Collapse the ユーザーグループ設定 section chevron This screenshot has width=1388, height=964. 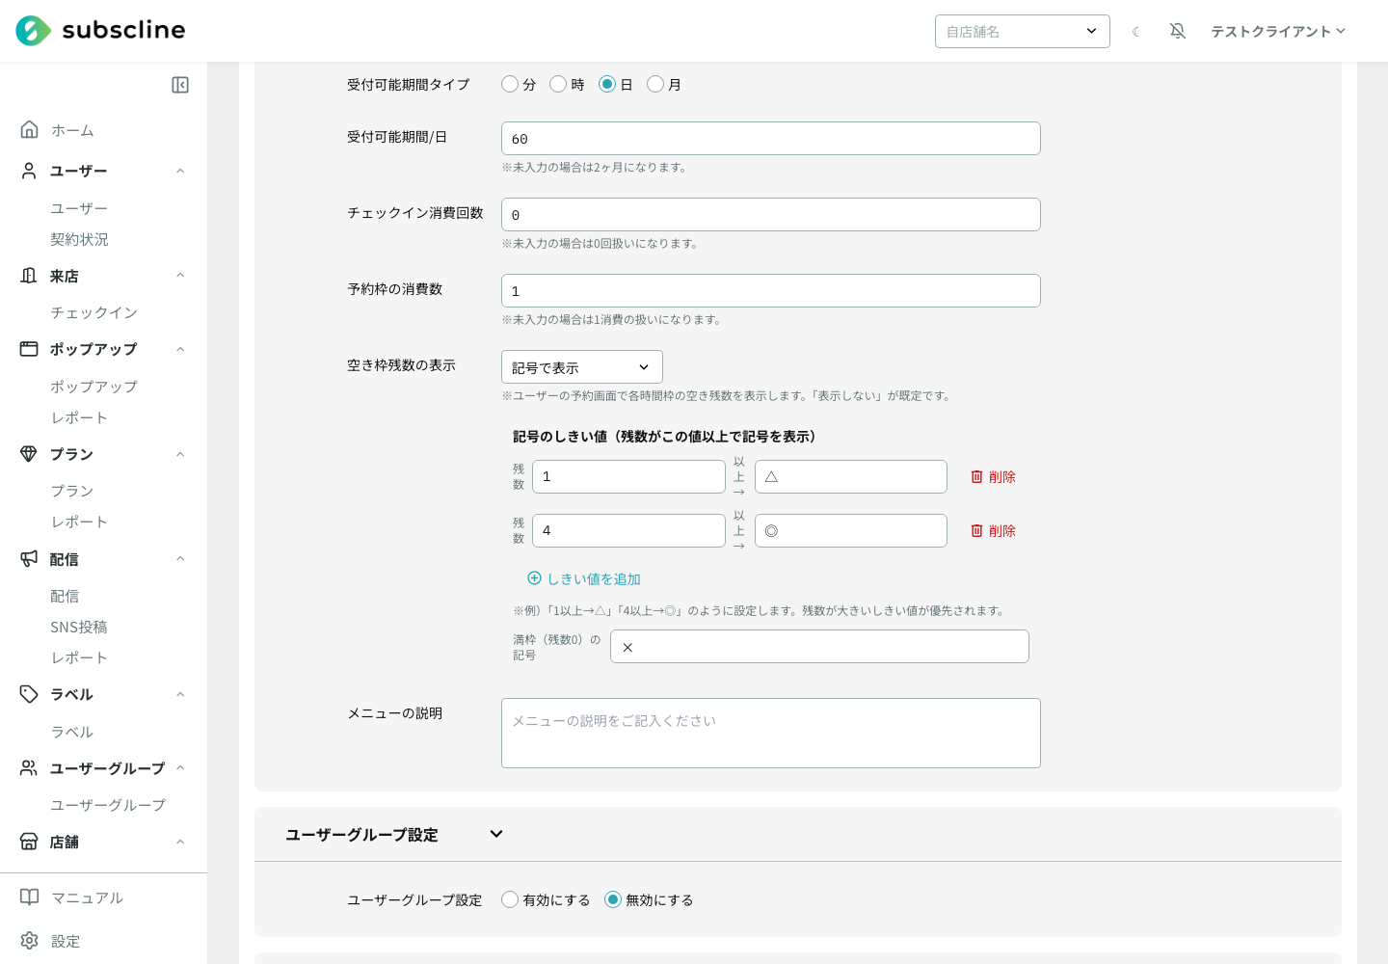click(x=496, y=834)
